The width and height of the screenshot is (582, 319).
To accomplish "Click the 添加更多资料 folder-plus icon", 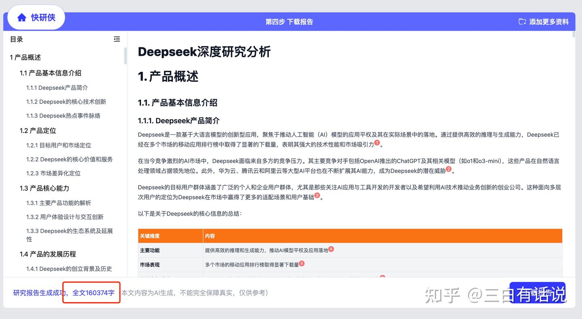I will (523, 21).
